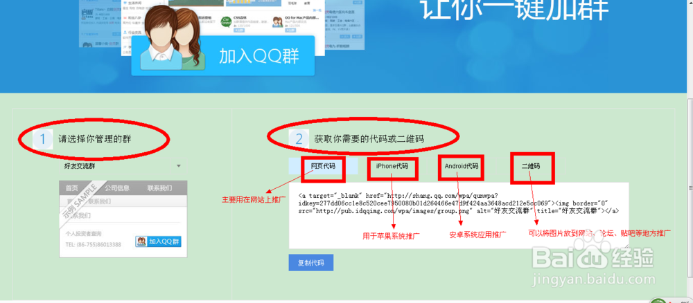Screen dimensions: 693x303
Task: Click the 首页 item in sample preview
Action: tap(72, 188)
